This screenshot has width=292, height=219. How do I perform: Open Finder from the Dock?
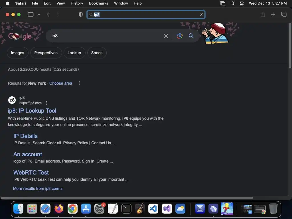[18, 208]
